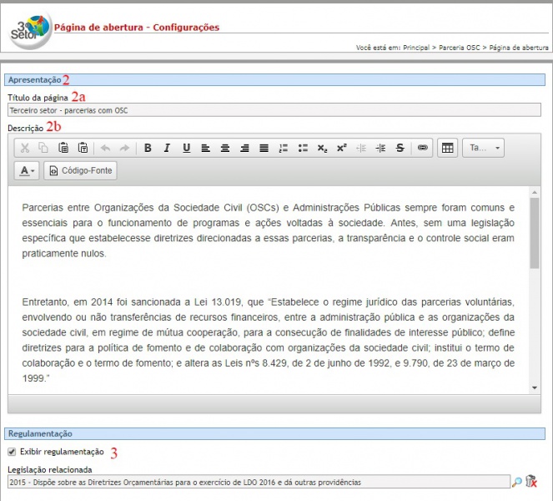Click the Copy icon in editor toolbar

pyautogui.click(x=43, y=148)
